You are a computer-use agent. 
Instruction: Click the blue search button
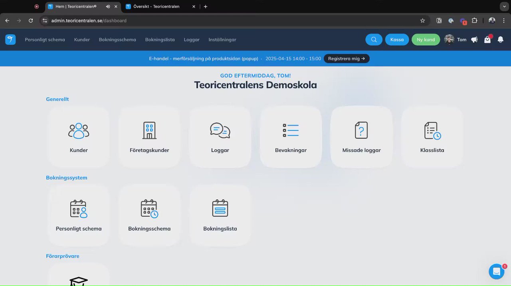coord(374,39)
